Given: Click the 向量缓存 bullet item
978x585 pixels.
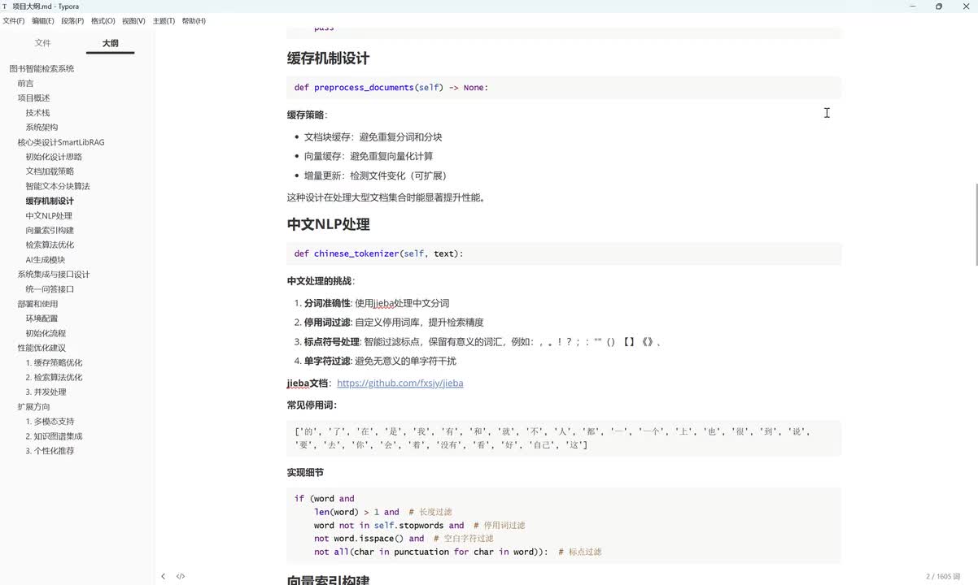Looking at the screenshot, I should (369, 156).
